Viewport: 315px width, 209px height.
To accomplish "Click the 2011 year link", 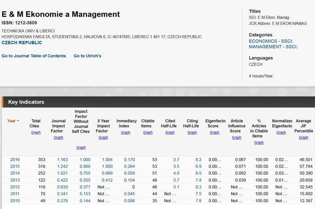I will [15, 194].
